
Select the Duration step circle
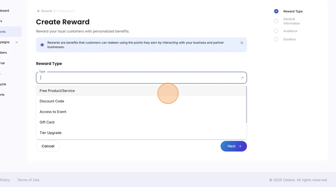(276, 39)
